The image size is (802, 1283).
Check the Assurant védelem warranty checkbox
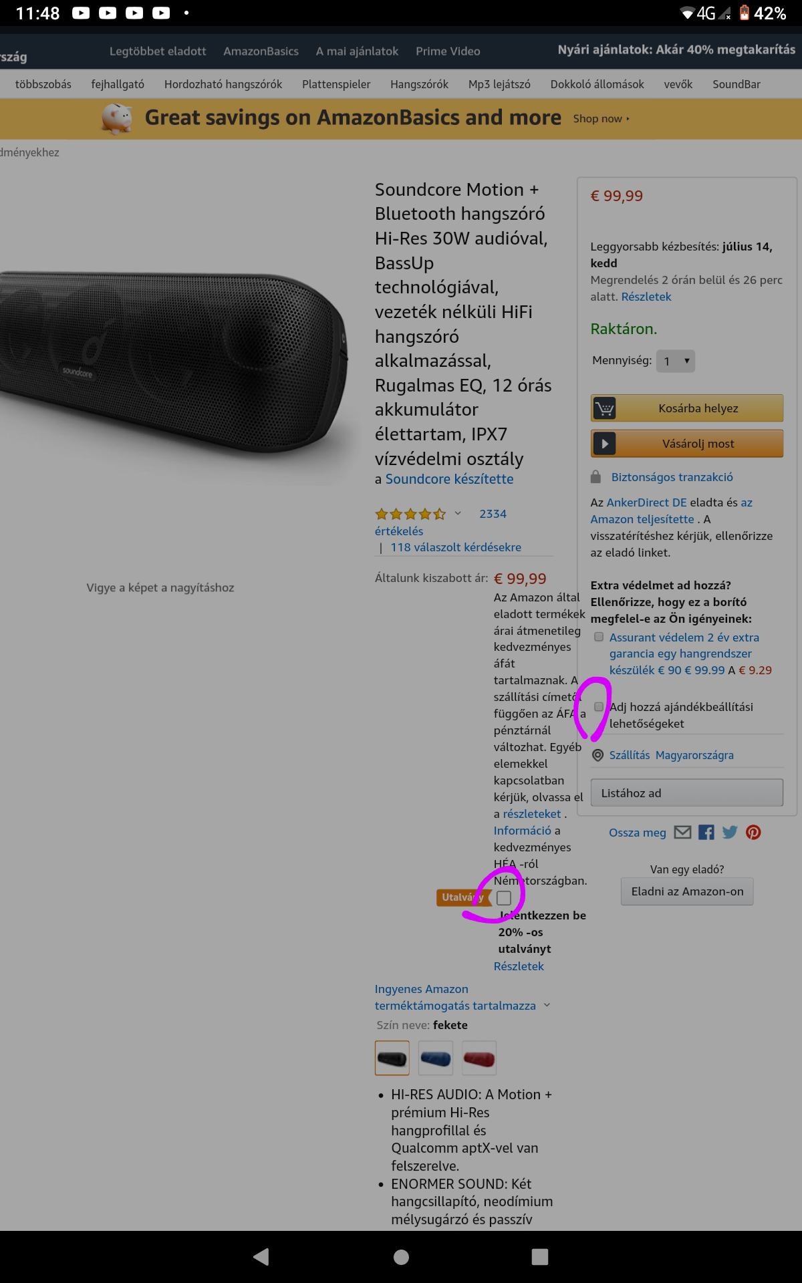[x=599, y=637]
